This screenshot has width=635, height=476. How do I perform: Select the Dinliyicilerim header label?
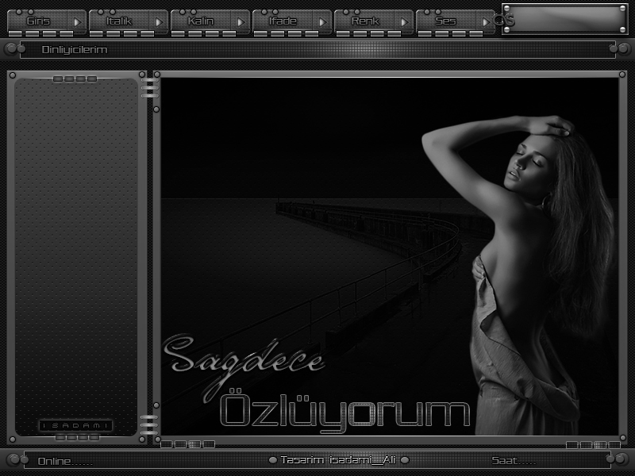point(75,50)
